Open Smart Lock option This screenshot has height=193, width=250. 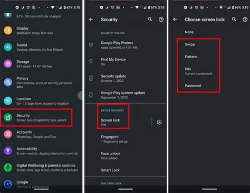click(x=126, y=170)
